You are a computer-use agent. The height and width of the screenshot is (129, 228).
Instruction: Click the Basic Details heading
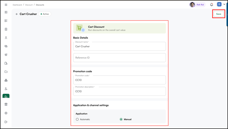pyautogui.click(x=81, y=38)
